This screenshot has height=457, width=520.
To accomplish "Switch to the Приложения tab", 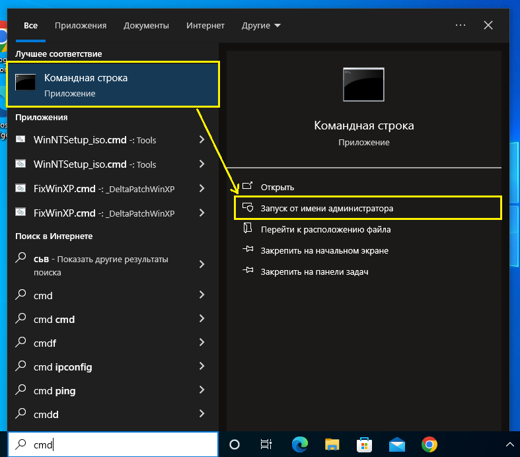I will (81, 26).
